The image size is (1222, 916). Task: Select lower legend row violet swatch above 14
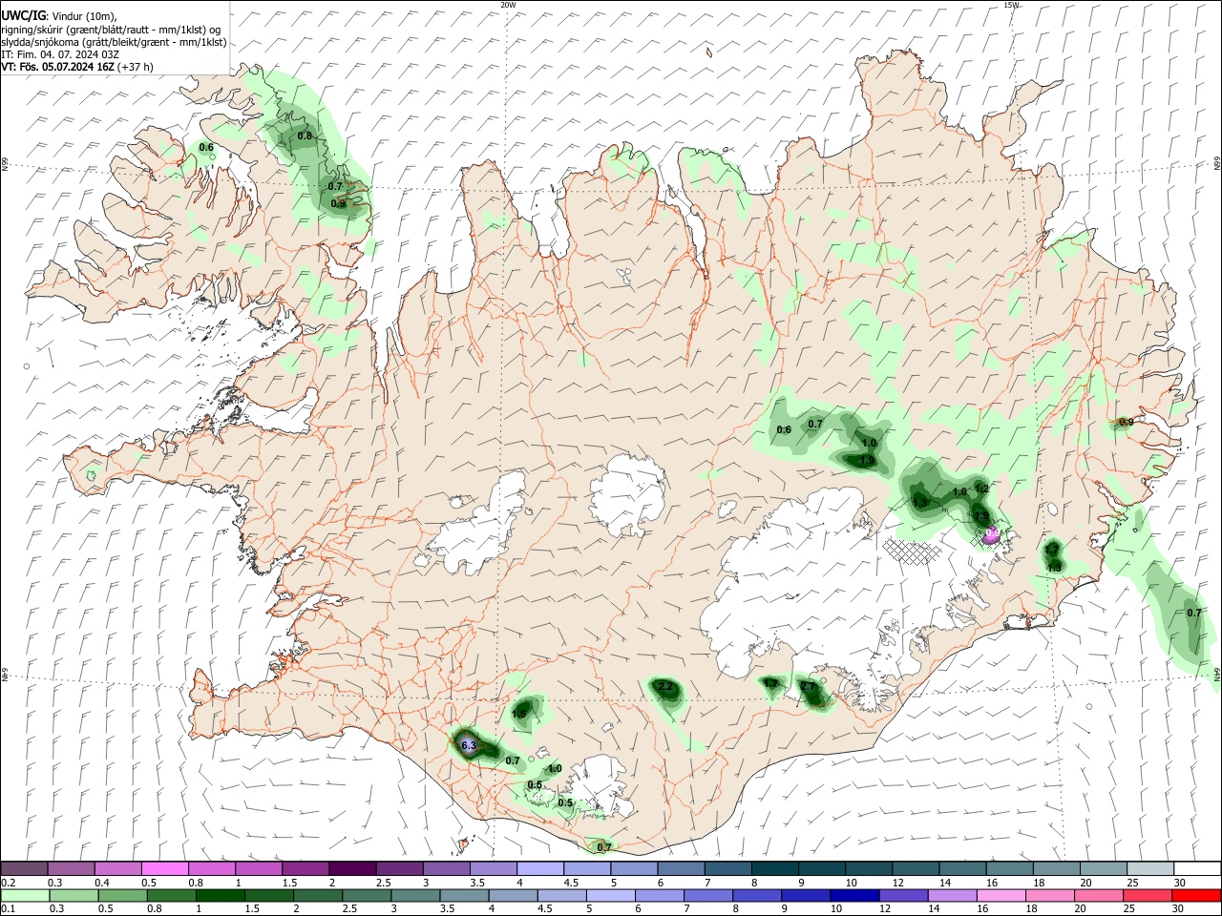click(x=952, y=895)
